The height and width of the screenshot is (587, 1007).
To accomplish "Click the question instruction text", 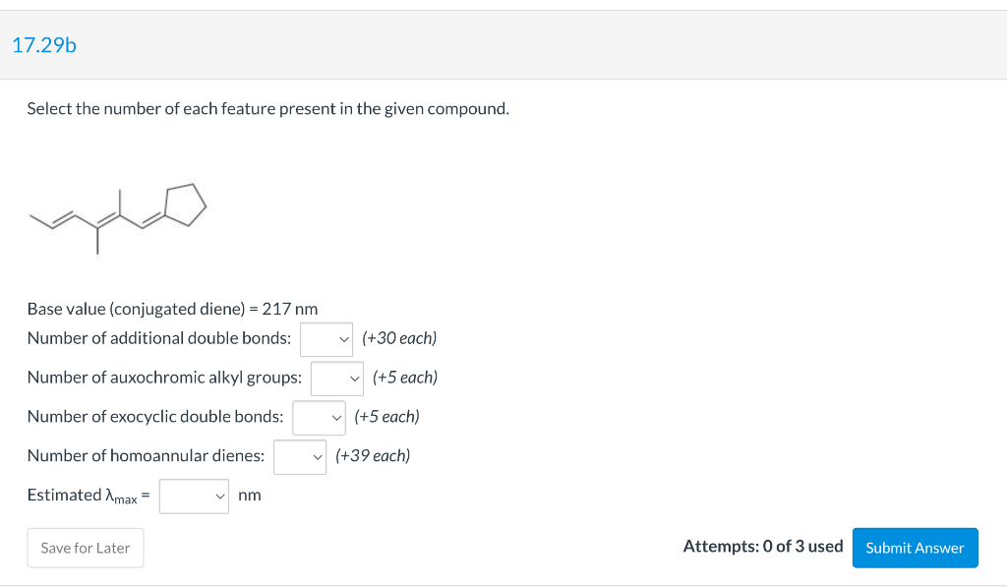I will coord(267,108).
